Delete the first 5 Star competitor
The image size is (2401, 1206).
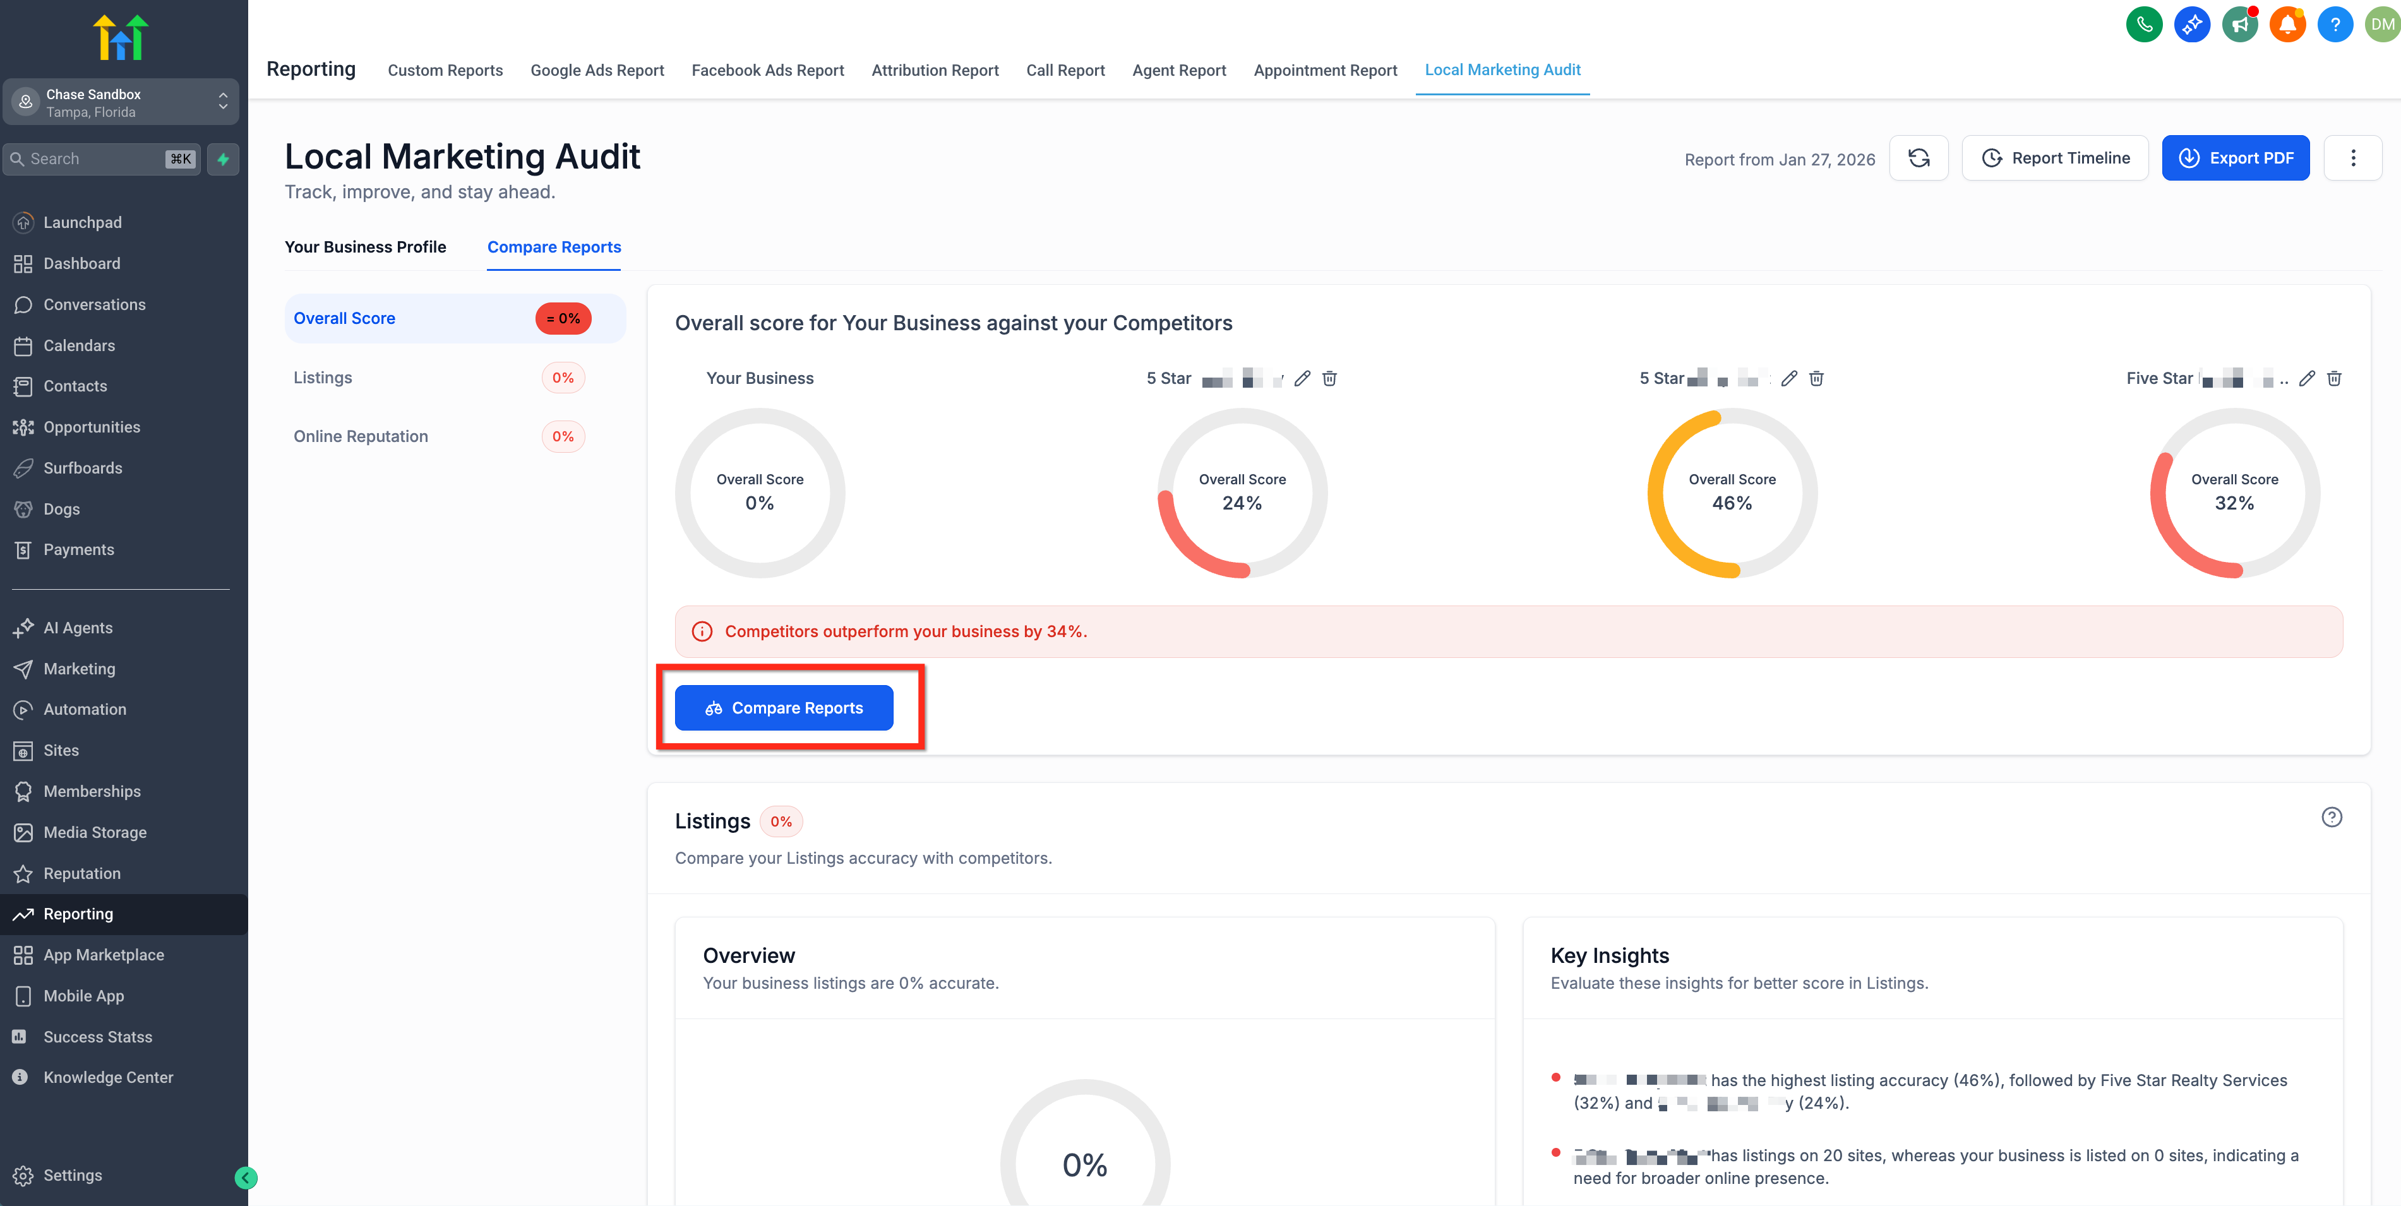1329,378
